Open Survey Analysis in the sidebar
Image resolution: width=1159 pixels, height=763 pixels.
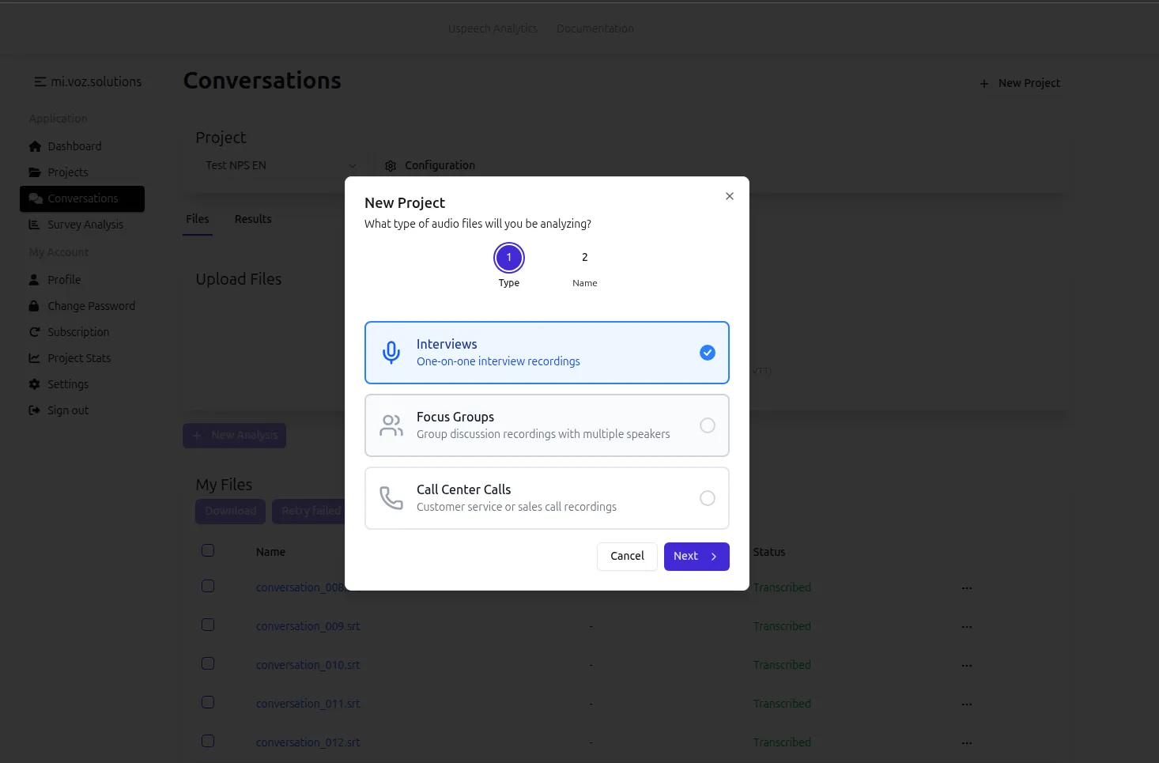pos(85,225)
